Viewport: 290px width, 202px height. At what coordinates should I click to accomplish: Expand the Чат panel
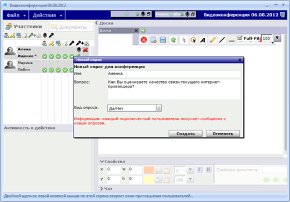click(102, 189)
